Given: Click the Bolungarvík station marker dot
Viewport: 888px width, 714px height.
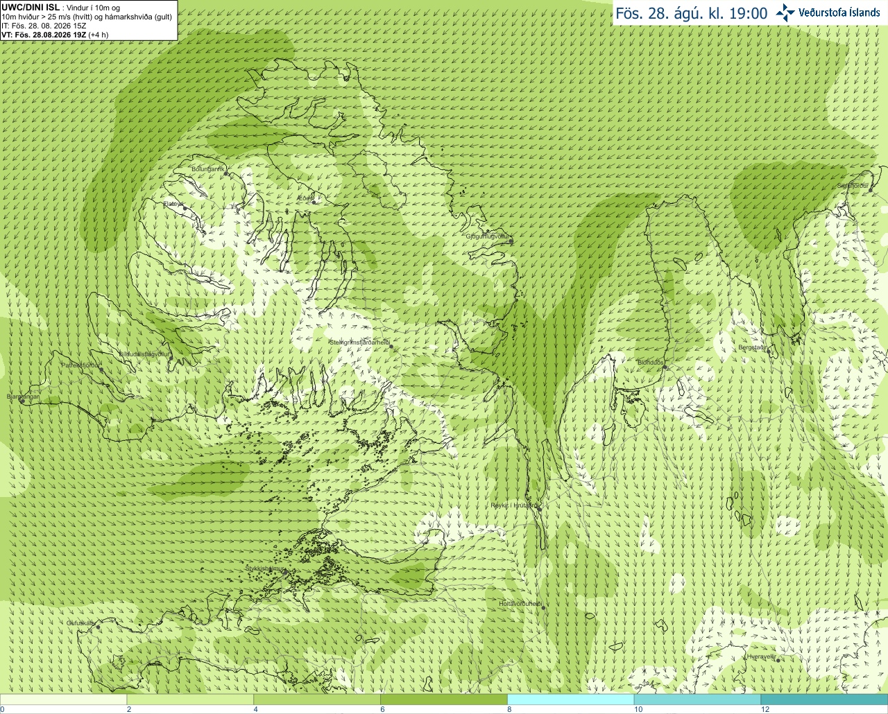Looking at the screenshot, I should pos(226,174).
